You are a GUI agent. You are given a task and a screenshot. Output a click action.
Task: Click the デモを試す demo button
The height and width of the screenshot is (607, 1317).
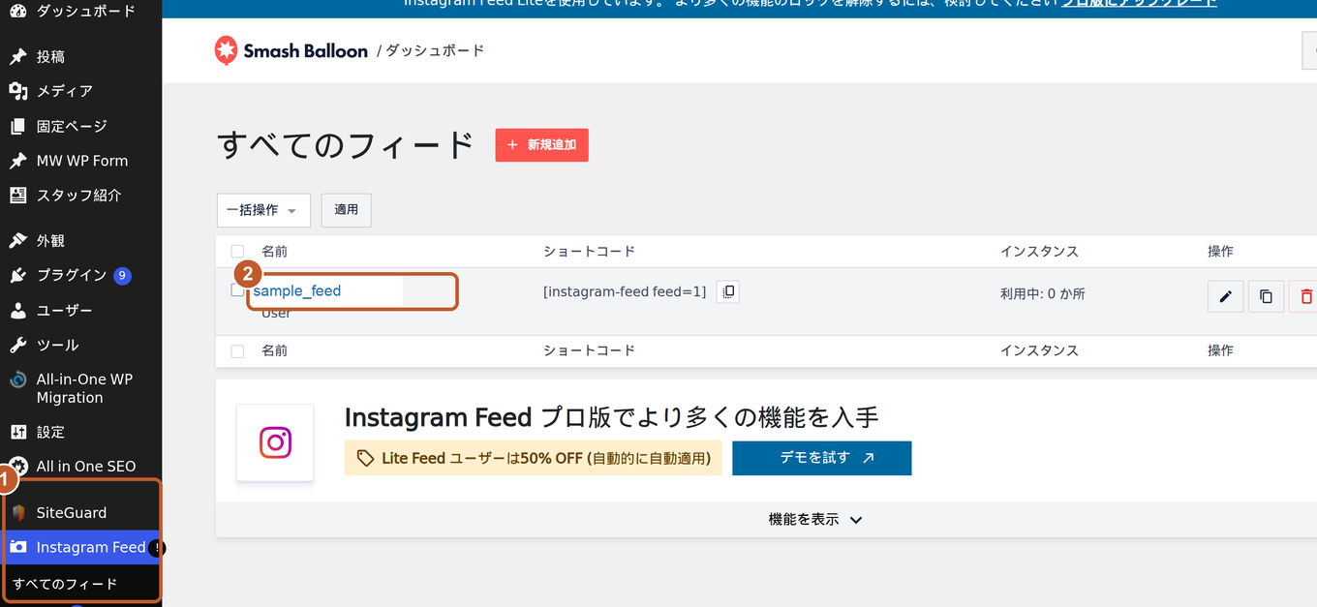[x=821, y=458]
